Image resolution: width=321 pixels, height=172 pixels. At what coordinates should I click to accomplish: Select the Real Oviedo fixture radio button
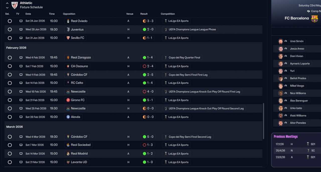click(x=10, y=21)
